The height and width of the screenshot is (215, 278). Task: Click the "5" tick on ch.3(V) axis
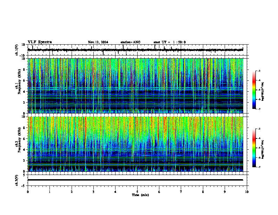click(24, 175)
